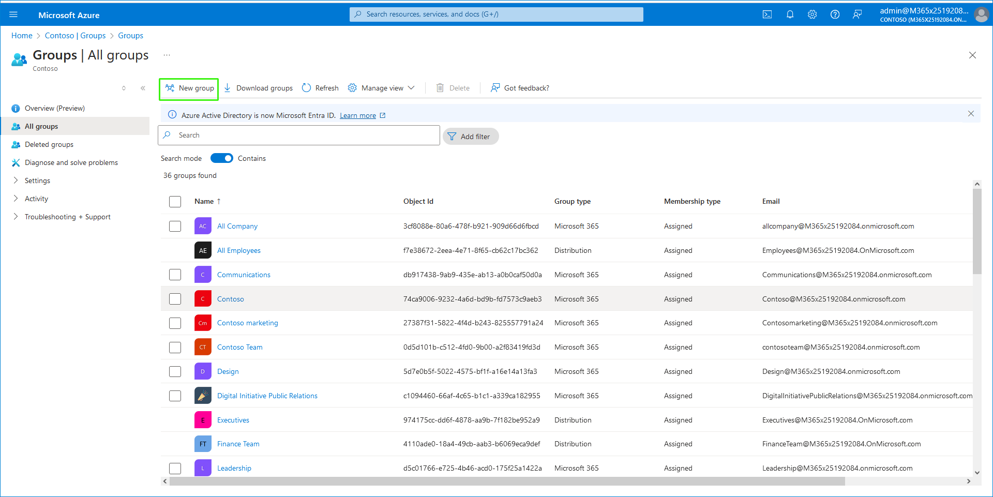Open the Digital Initiative Public Relations avatar
The image size is (993, 497).
(203, 396)
